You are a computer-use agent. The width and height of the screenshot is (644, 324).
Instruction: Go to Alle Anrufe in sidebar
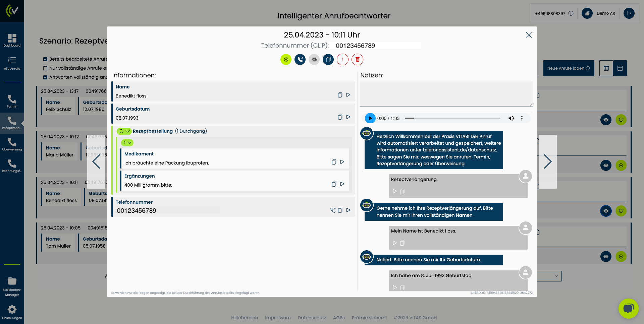(x=12, y=63)
